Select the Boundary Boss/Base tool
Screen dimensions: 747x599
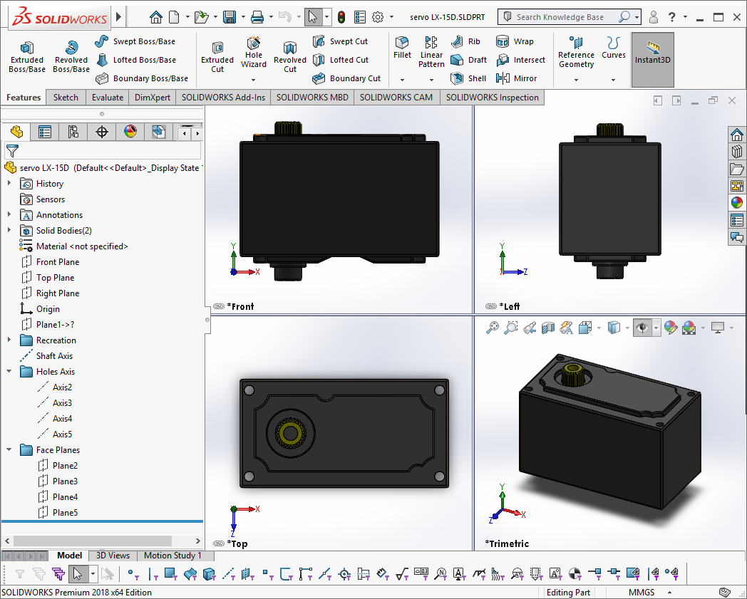142,78
